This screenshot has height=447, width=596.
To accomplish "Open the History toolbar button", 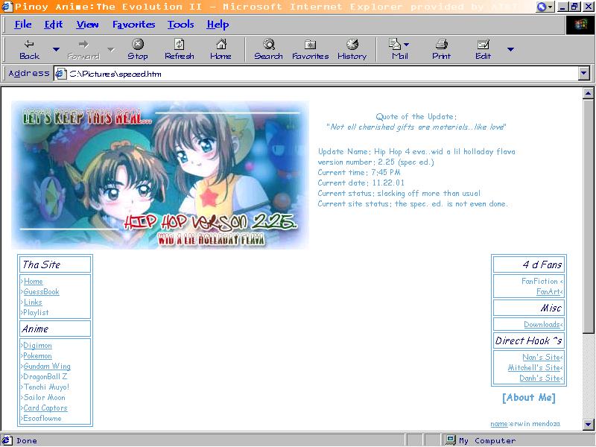I will 352,49.
